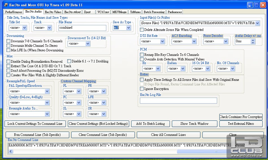Toggle Mix LFE In when stereo downmixing
This screenshot has height=160, width=268.
(8, 50)
